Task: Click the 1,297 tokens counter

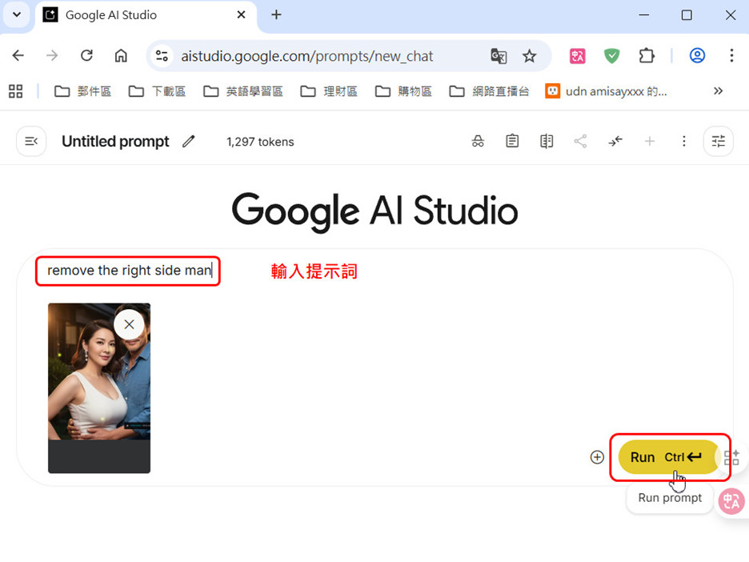Action: point(260,142)
